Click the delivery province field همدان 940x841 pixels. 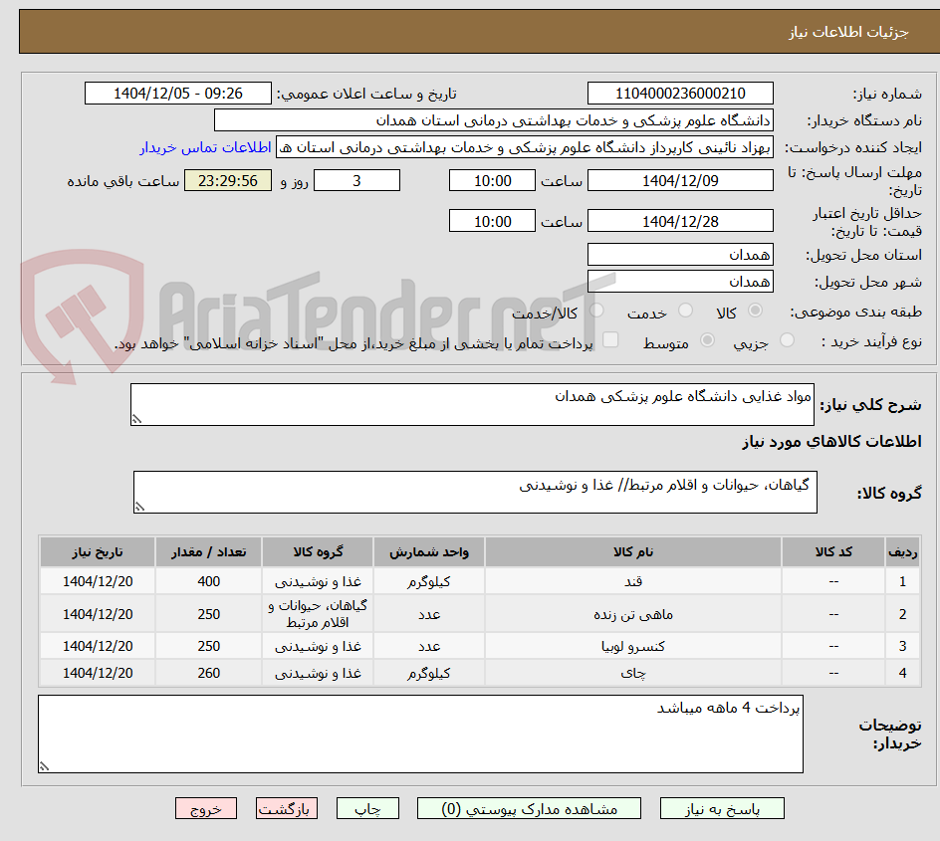point(680,255)
